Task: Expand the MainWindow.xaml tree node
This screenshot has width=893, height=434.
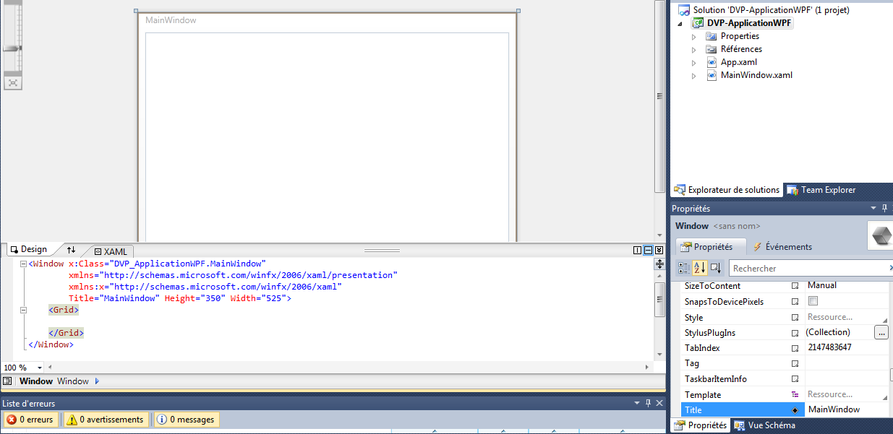Action: 694,76
